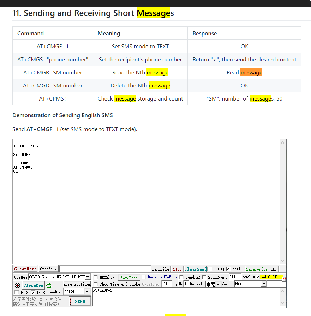Click the SendFile button
Screen dimensions: 311x316
click(160, 269)
